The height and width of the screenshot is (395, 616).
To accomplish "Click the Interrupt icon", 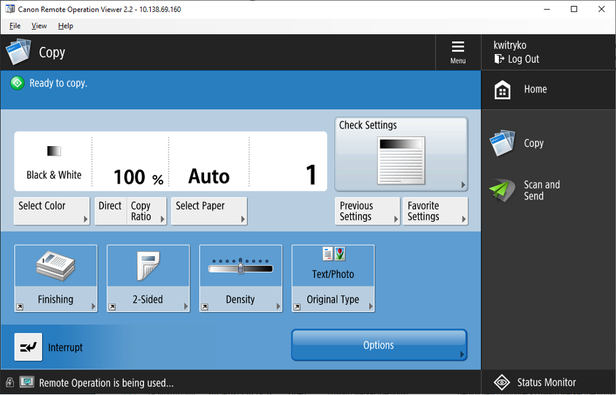I will pyautogui.click(x=28, y=347).
